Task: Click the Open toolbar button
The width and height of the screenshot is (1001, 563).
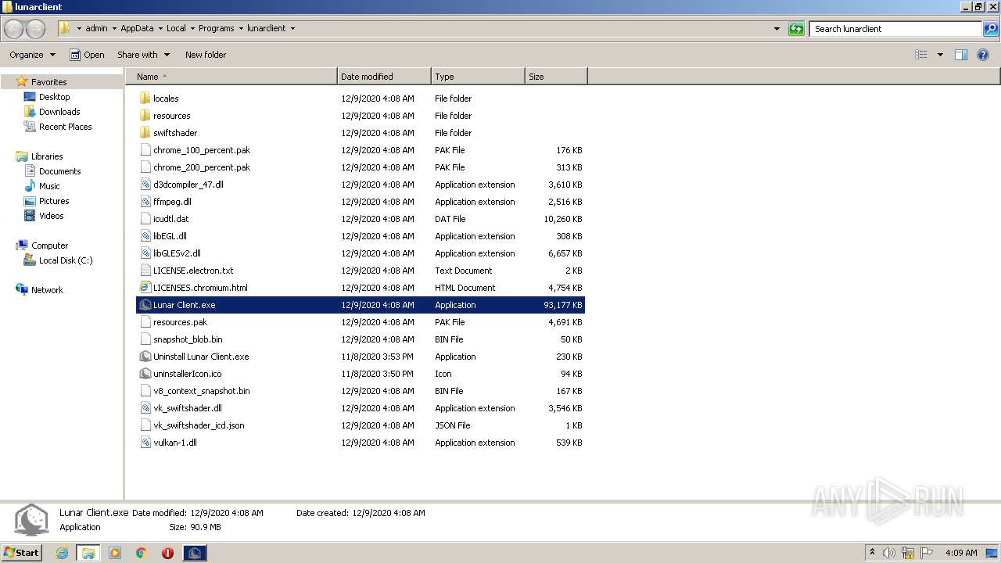Action: (x=87, y=55)
